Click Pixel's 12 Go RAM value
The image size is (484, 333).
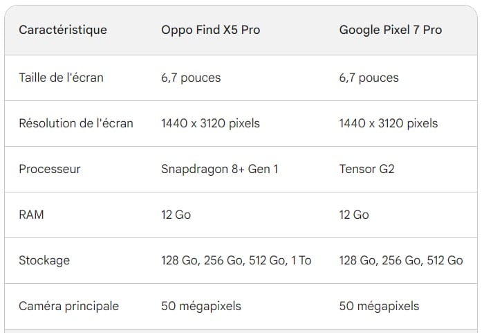tap(354, 215)
